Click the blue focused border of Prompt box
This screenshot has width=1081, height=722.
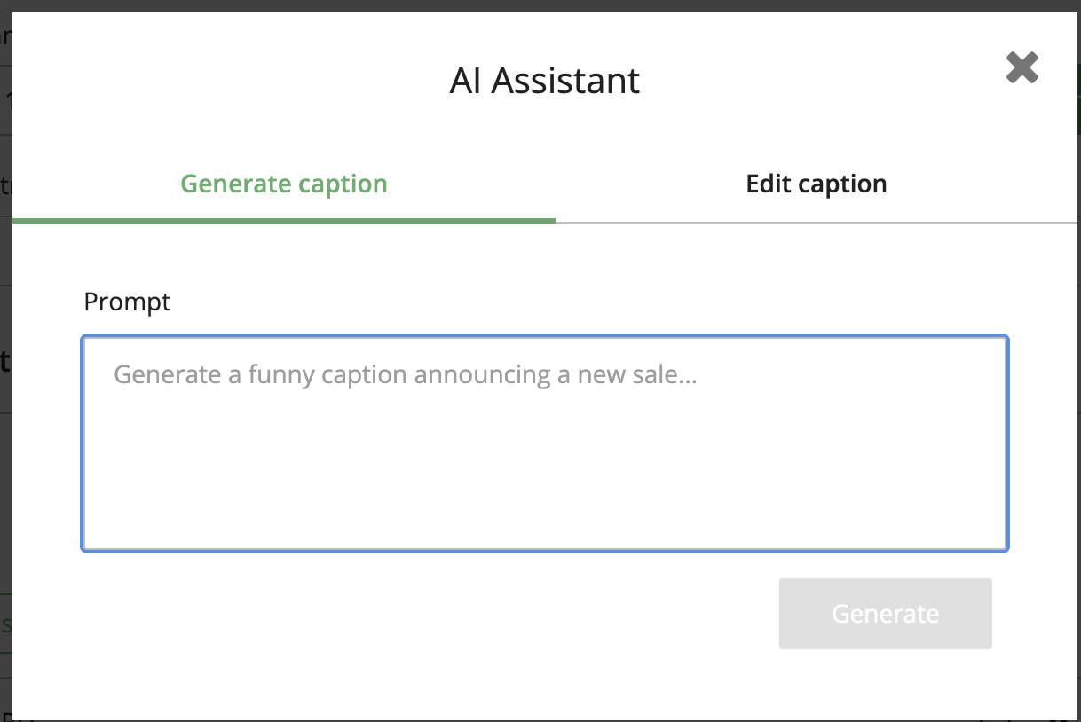pos(83,443)
